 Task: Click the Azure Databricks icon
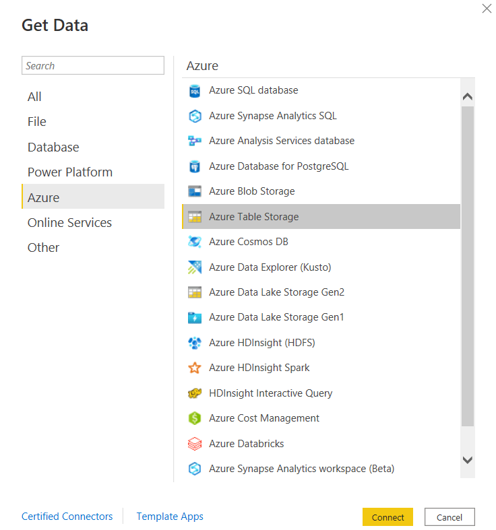click(195, 444)
